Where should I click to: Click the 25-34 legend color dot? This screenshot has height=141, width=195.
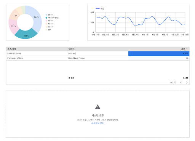click(x=46, y=15)
